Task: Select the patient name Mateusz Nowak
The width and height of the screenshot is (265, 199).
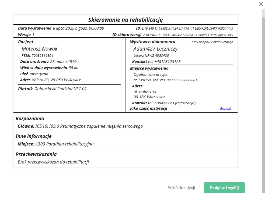Action: pos(40,49)
